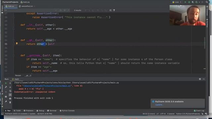Switch to the sampleText.txt editor tab
212x119 pixels.
pos(27,6)
